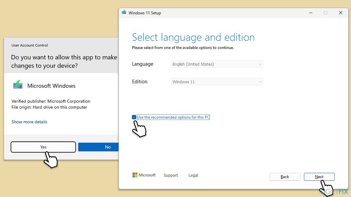Open the Support link in setup footer
Viewport: 351px width, 197px height.
[171, 175]
